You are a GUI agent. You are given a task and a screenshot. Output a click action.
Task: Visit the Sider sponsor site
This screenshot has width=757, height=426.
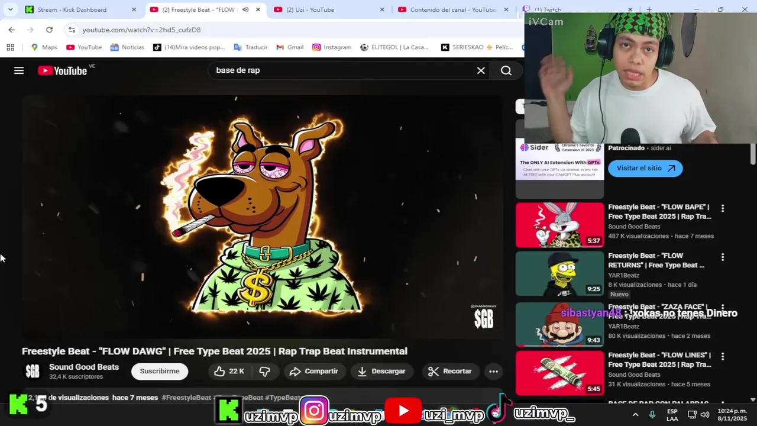[x=645, y=168]
